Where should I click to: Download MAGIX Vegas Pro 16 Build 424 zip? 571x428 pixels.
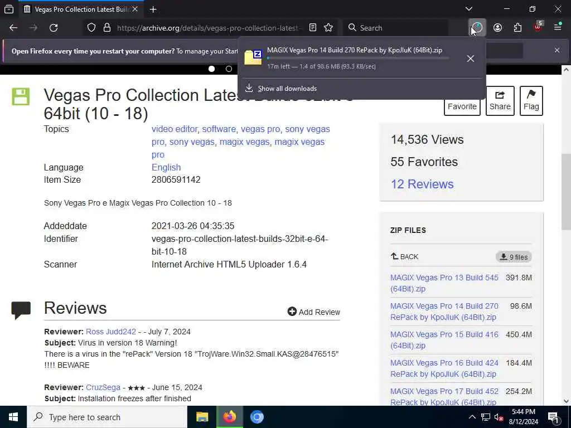click(x=444, y=368)
